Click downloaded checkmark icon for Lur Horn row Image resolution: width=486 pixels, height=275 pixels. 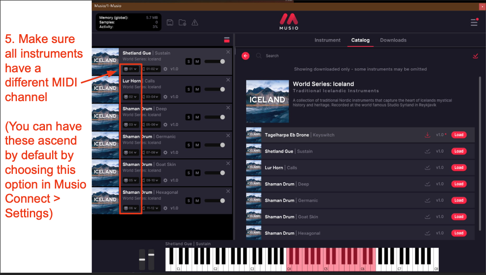click(x=427, y=168)
